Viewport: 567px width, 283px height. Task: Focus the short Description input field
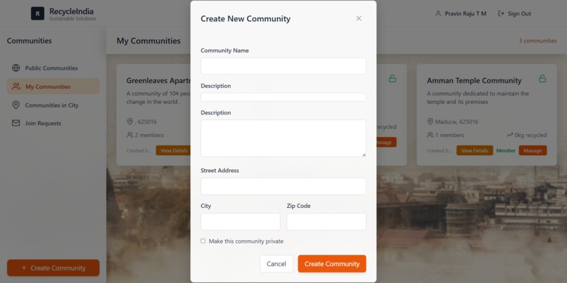click(x=283, y=97)
